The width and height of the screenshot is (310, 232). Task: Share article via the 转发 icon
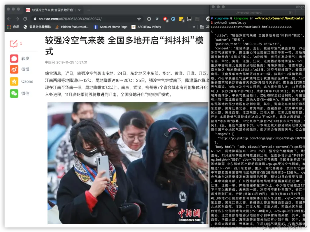click(x=14, y=59)
